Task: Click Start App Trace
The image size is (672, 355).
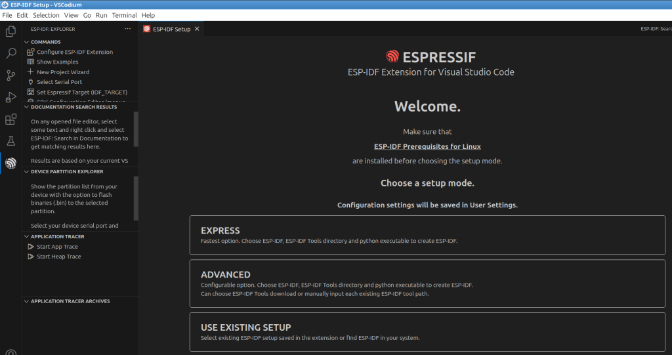Action: [x=57, y=247]
